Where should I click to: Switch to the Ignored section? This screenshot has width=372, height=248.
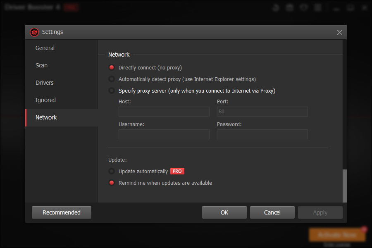pyautogui.click(x=45, y=100)
